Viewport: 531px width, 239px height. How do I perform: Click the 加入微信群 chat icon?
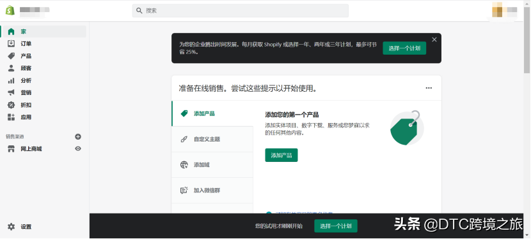(184, 191)
